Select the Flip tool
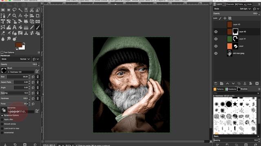Image resolution: width=261 pixels, height=146 pixels. (38, 21)
